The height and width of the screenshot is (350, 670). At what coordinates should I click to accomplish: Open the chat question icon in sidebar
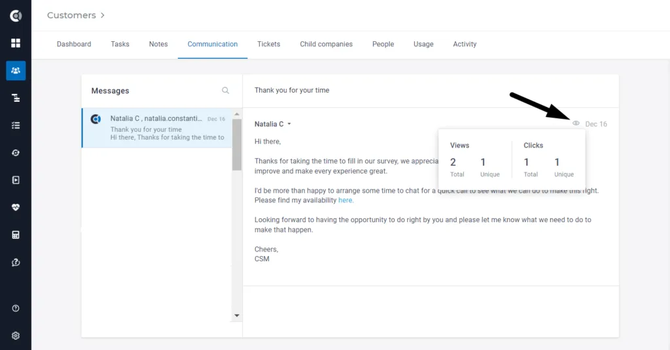point(16,262)
